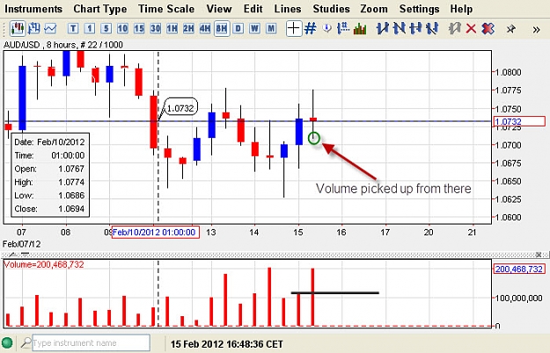Open the Help menu

461,9
